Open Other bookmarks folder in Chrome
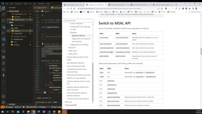The height and width of the screenshot is (114, 202). click(x=195, y=12)
